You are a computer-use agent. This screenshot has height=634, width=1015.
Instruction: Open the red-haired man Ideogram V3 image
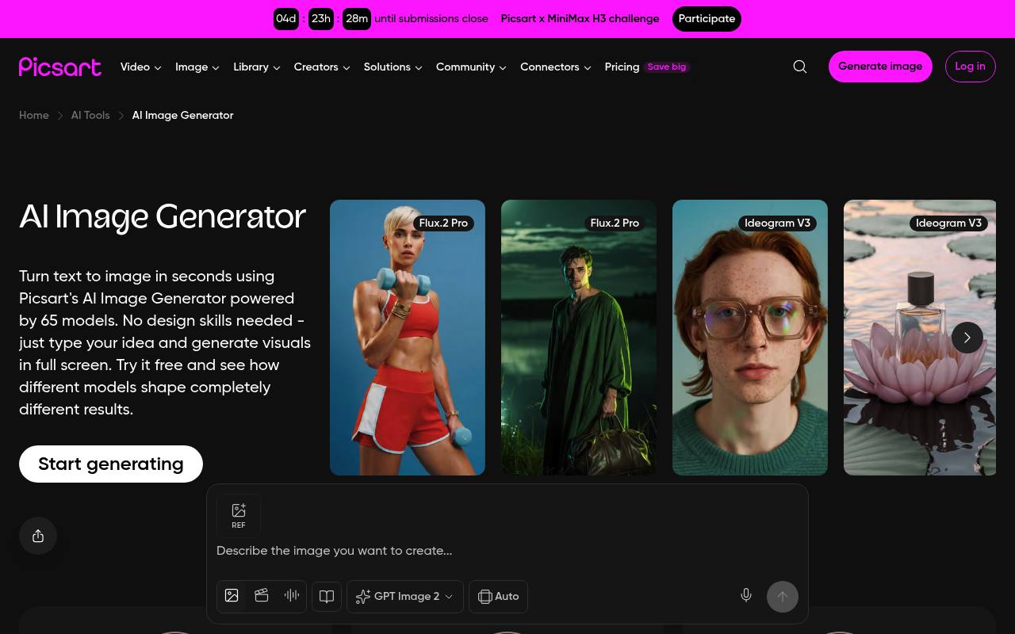click(x=750, y=338)
